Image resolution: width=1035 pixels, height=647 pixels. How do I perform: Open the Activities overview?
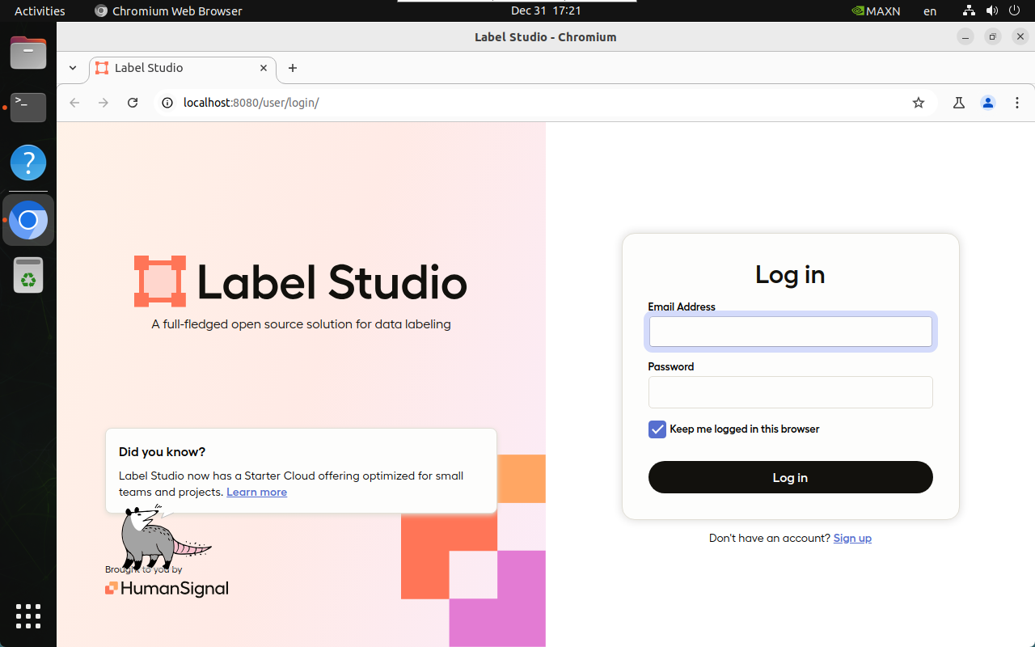coord(40,11)
